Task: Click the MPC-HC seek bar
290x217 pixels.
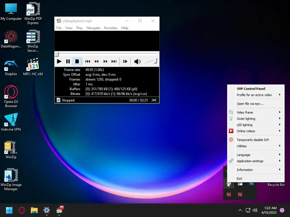Action: [107, 54]
